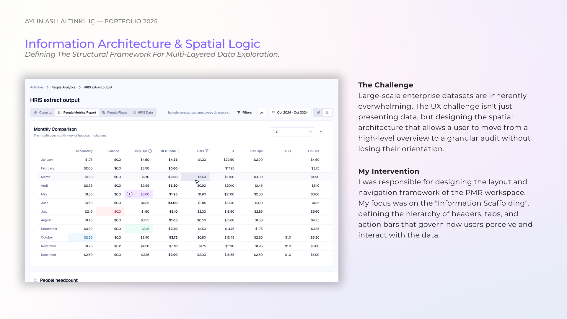Click Corp Ops info icon

click(150, 151)
